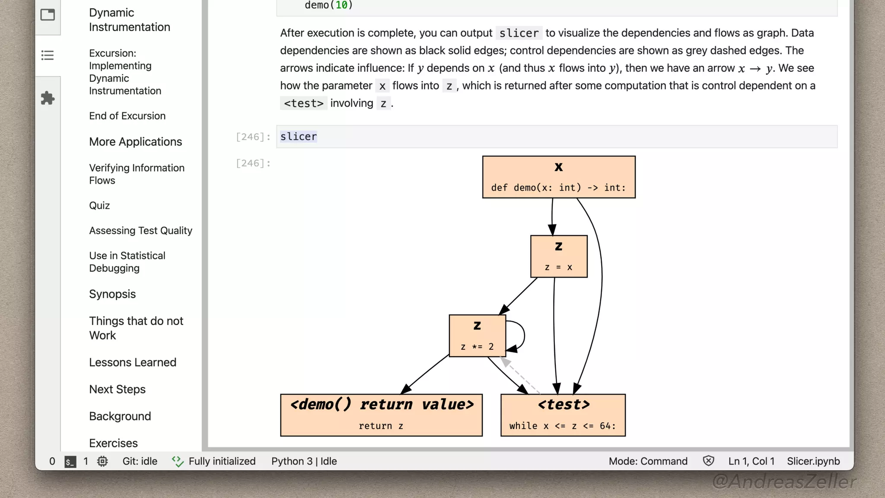Image resolution: width=885 pixels, height=498 pixels.
Task: Click the terminal count icon in status bar
Action: point(70,461)
